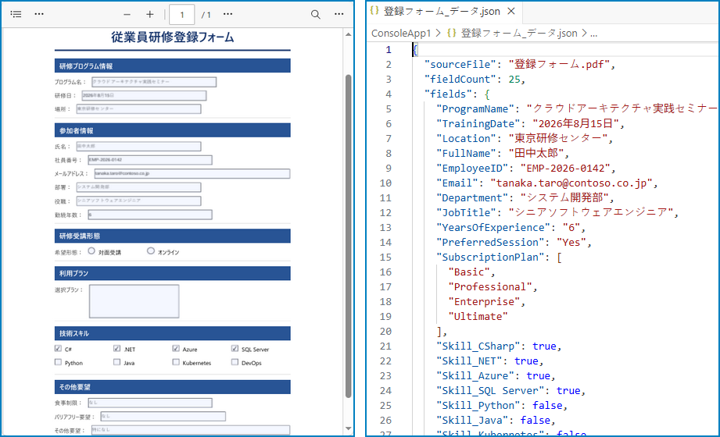The height and width of the screenshot is (437, 720).
Task: Click the breadcrumb ellipsis item
Action: click(593, 33)
